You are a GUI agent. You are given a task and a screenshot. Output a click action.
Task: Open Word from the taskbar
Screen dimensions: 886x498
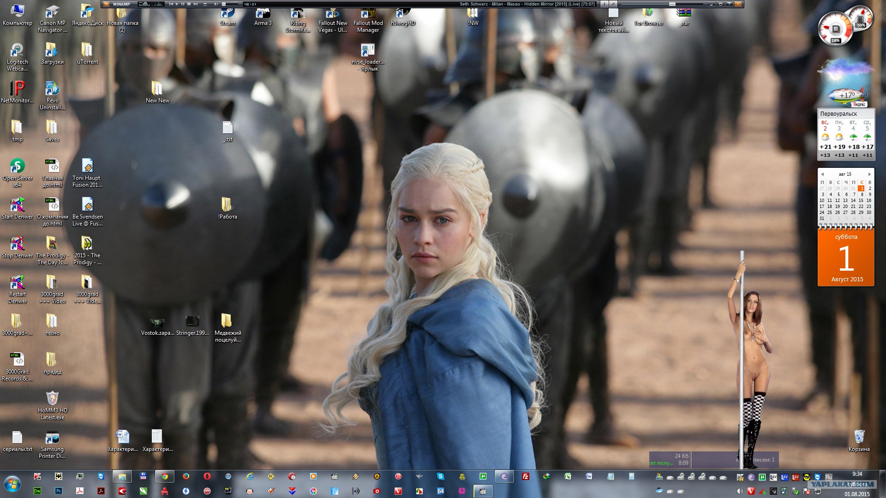point(589,476)
